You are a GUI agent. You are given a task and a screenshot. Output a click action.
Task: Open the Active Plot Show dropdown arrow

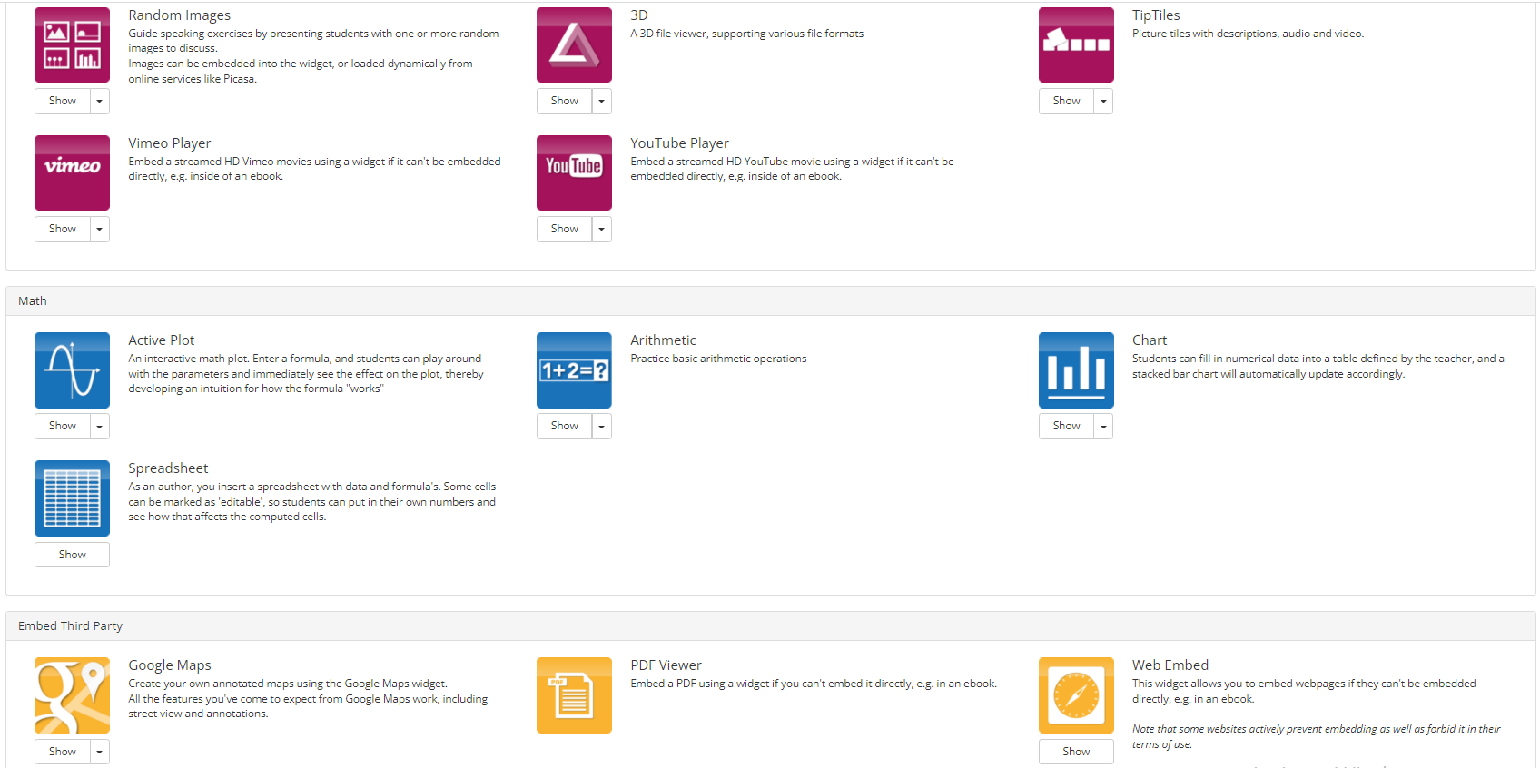click(x=100, y=426)
